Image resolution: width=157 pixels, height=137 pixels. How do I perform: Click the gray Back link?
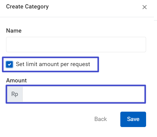pos(101,119)
